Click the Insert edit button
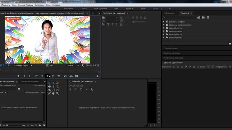Viewport: 232px width, 130px height. [65, 76]
